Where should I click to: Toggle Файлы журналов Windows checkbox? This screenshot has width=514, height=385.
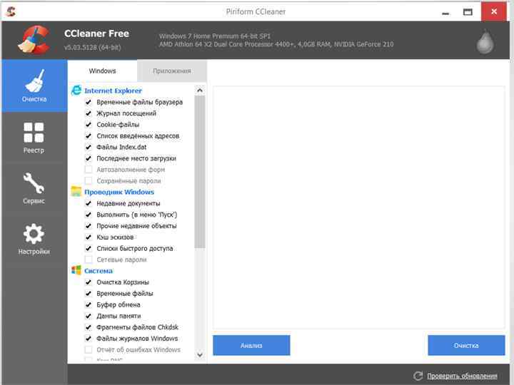tap(89, 338)
